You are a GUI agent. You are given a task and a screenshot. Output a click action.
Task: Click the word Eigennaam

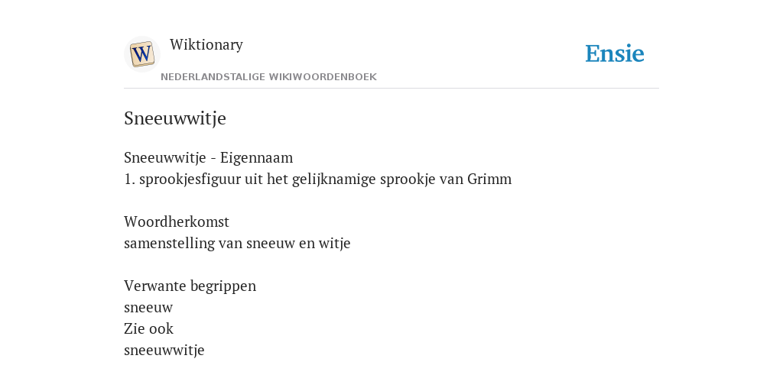(x=257, y=157)
